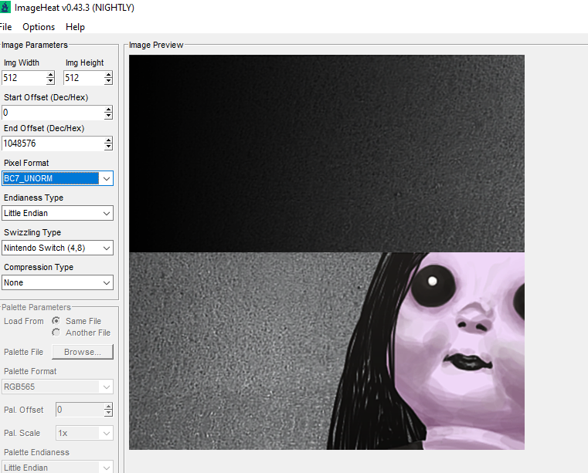Open the Palette Format RGB565 dropdown
Image resolution: width=588 pixels, height=473 pixels.
[57, 387]
